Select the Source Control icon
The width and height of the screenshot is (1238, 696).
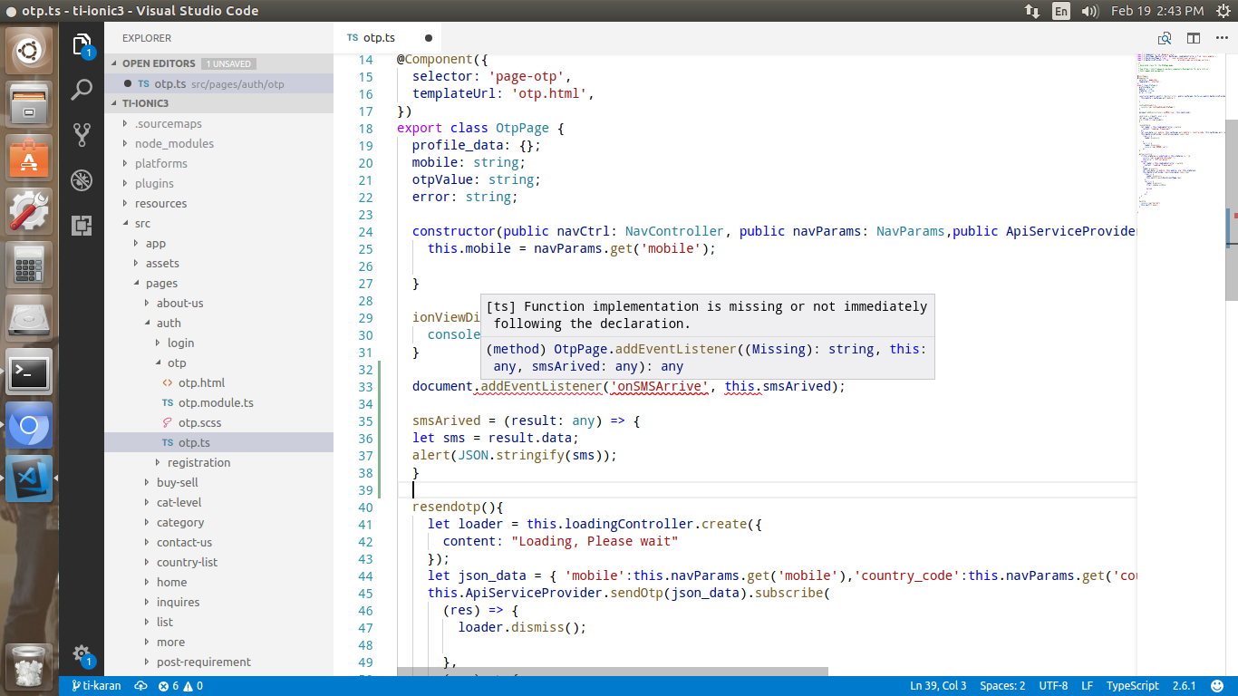click(x=82, y=133)
